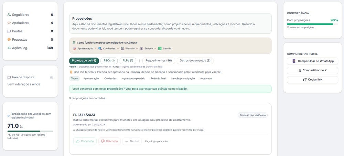Switch to the PECs (1) tab
Screen dimensions: 344x156
(x=109, y=61)
